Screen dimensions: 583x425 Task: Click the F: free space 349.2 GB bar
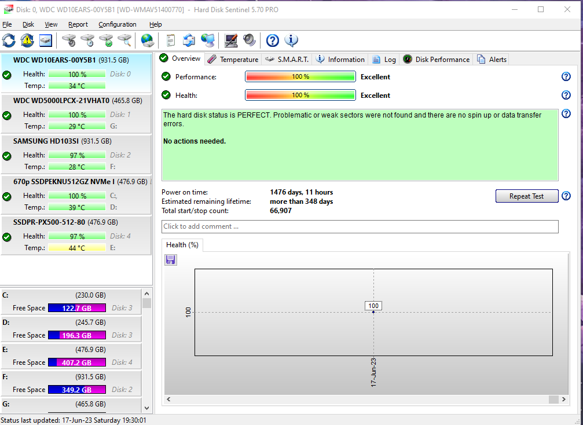coord(76,389)
